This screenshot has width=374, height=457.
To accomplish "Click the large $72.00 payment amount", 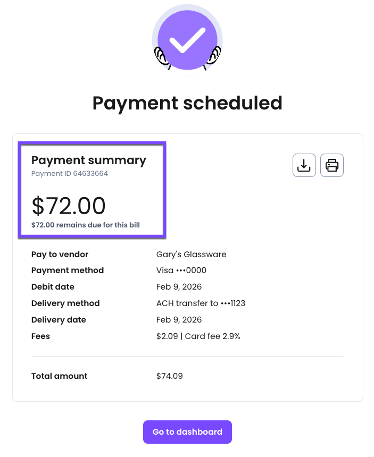I will point(69,206).
